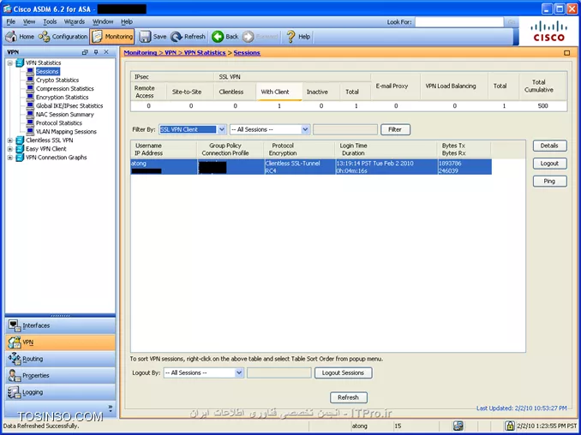
Task: Open the Interfaces navigation section
Action: [60, 325]
